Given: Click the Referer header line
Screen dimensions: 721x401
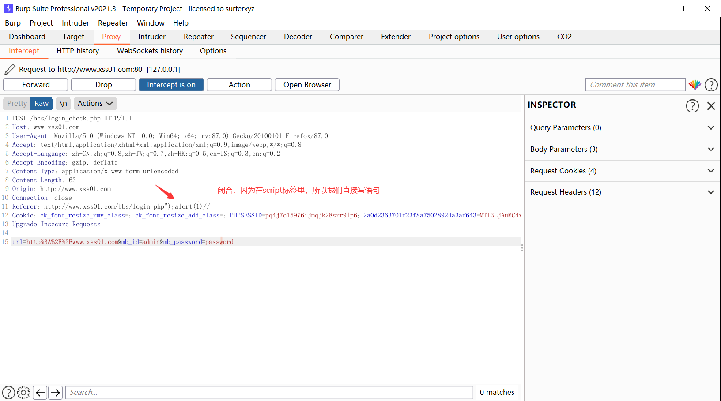Looking at the screenshot, I should (x=111, y=206).
